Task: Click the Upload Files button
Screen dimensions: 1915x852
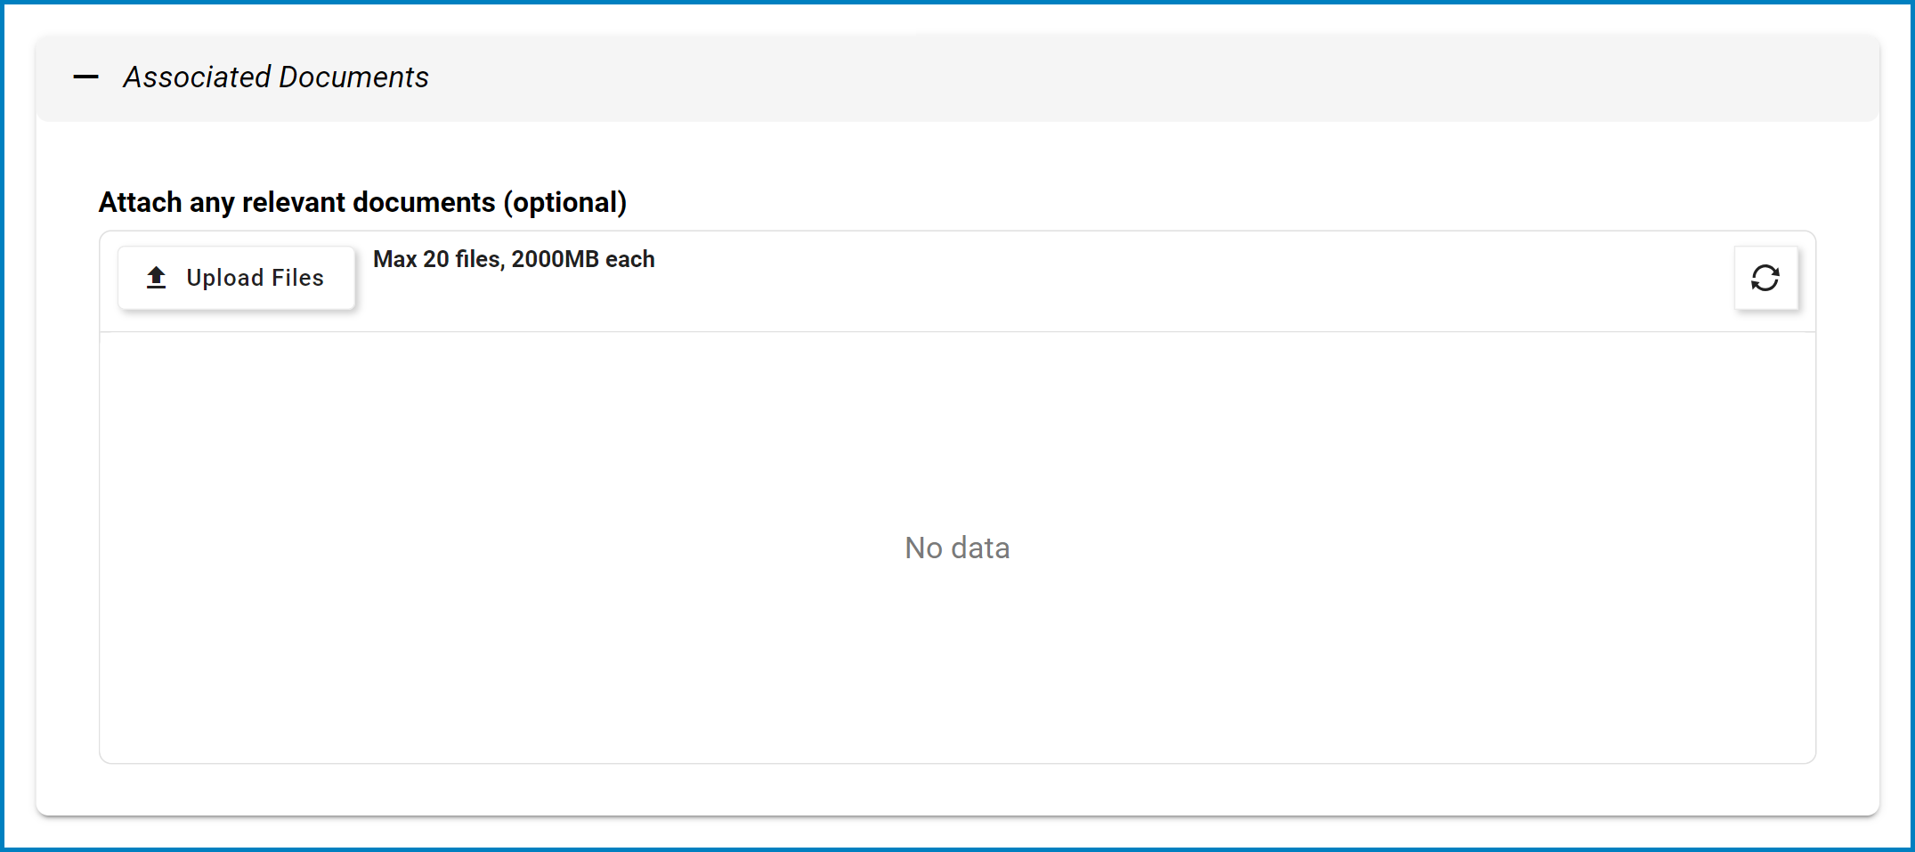Action: (x=237, y=278)
